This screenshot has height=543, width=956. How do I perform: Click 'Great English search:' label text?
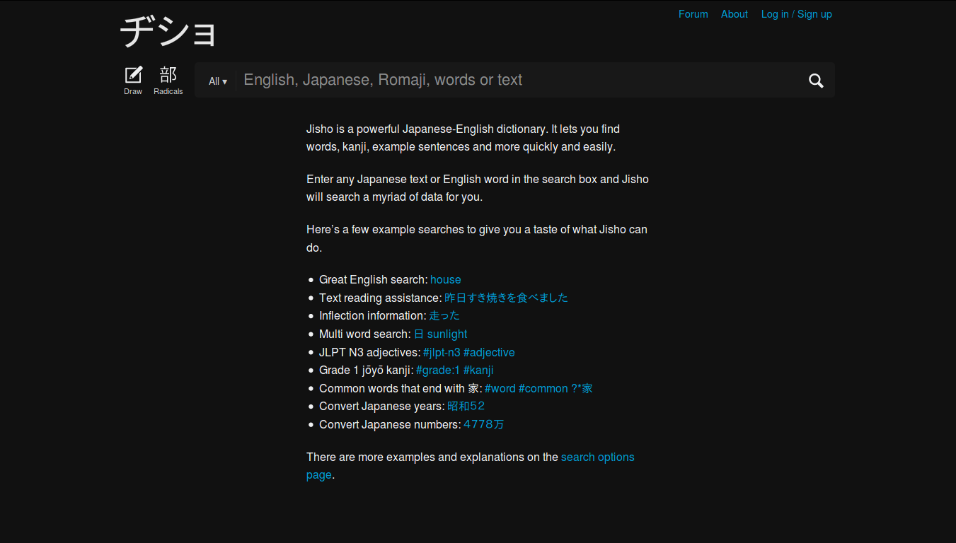[374, 279]
